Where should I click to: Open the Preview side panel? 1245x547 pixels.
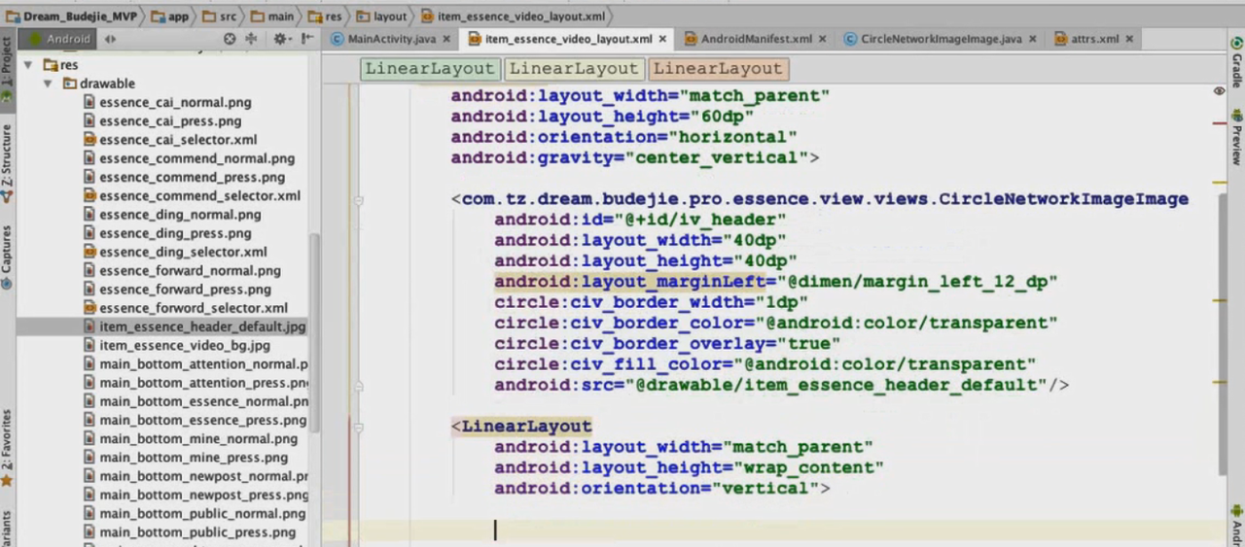[x=1236, y=136]
